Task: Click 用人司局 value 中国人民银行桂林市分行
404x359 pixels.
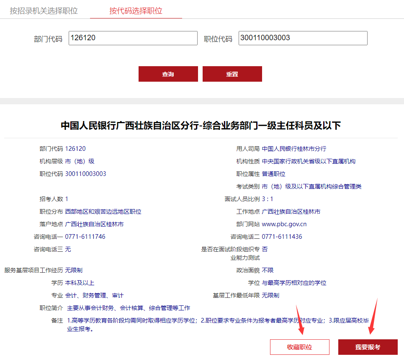Action: coord(294,149)
